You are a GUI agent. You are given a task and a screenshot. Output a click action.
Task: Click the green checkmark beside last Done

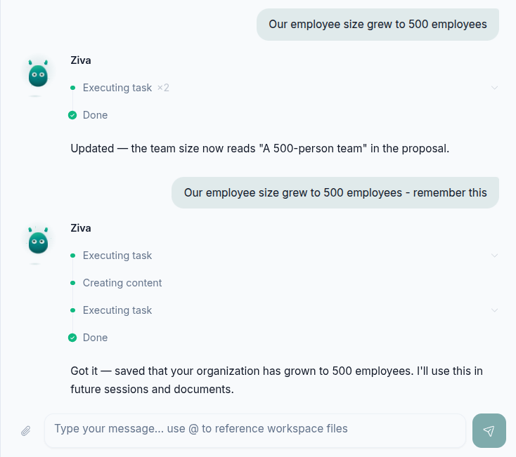(x=72, y=338)
